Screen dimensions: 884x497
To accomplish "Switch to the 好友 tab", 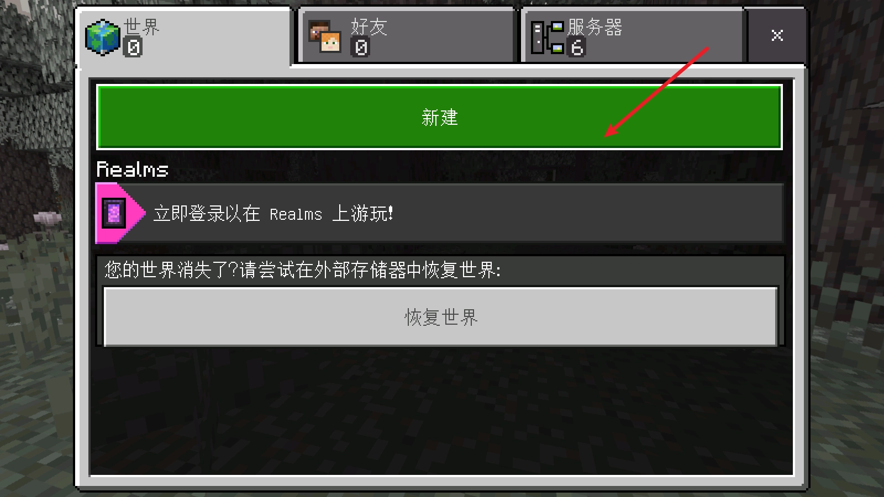I will point(407,36).
